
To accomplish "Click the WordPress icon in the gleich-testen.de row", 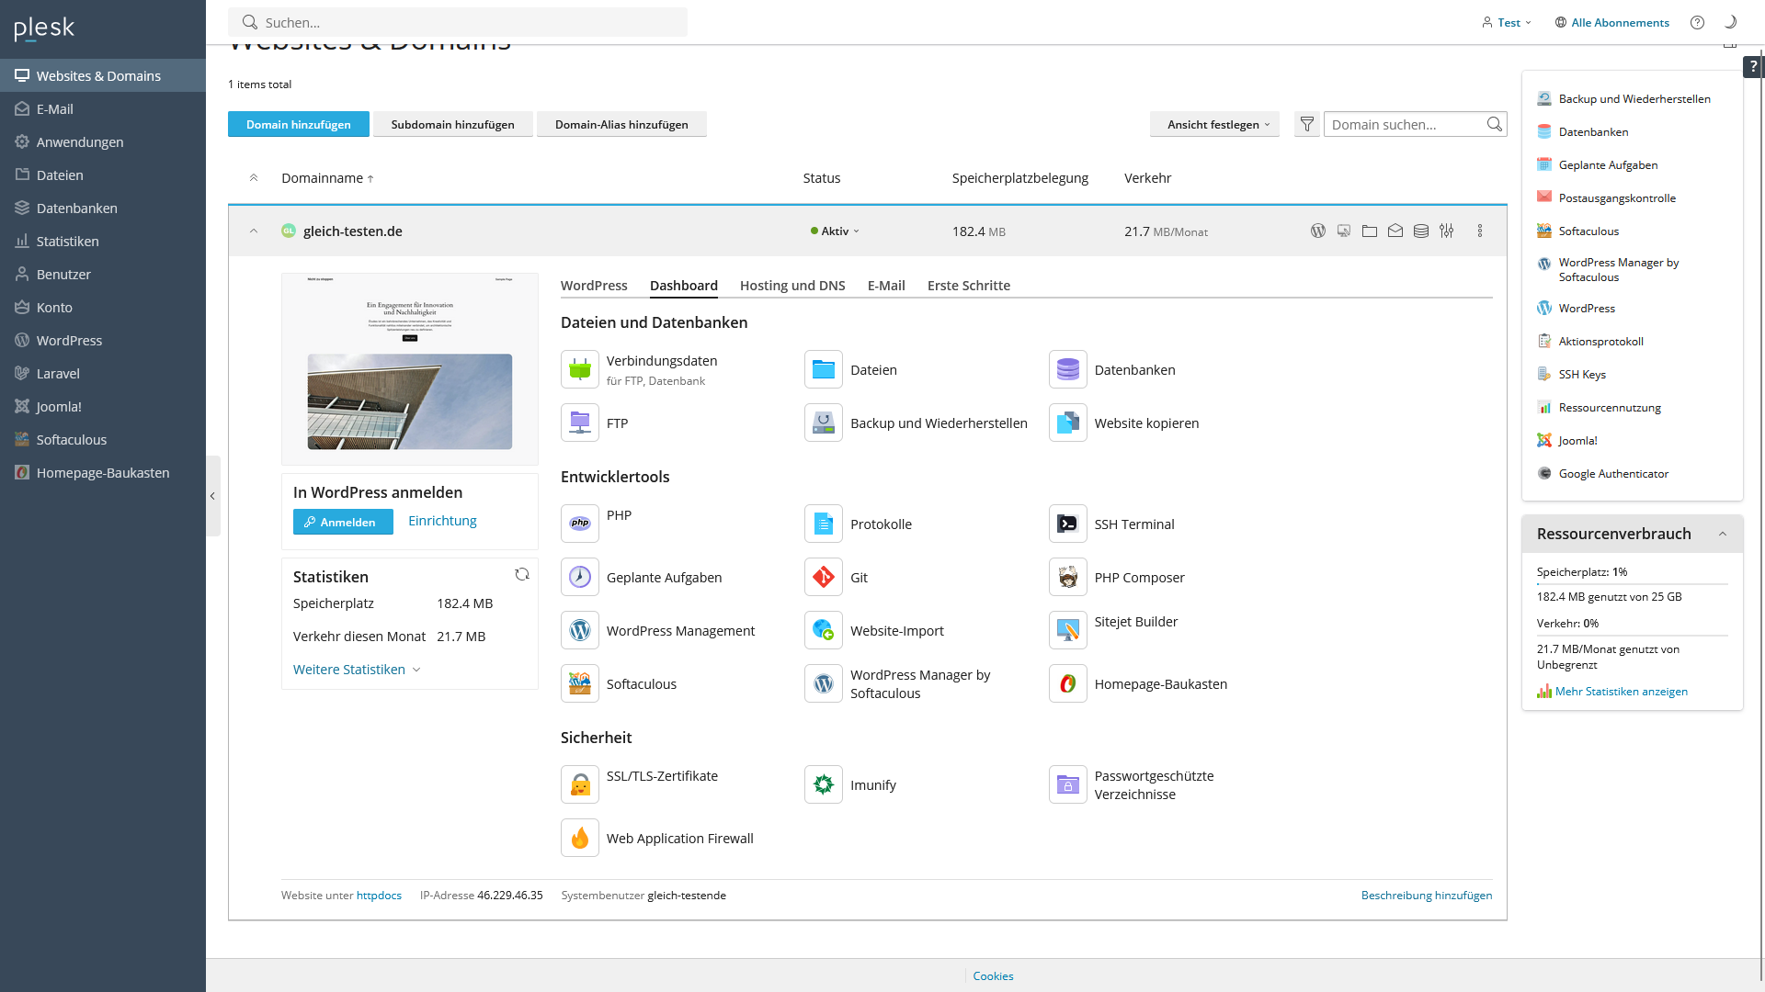I will tap(1317, 231).
